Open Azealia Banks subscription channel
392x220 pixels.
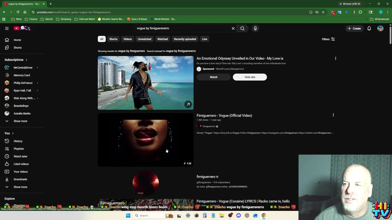(21, 113)
